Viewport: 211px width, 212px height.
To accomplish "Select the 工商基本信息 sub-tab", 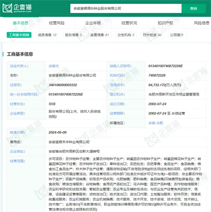I will (x=19, y=35).
